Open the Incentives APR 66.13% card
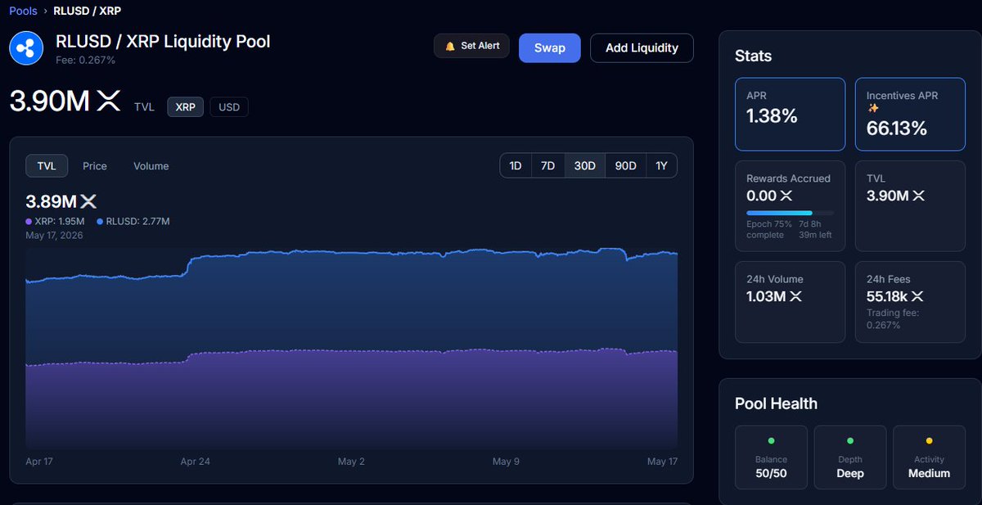The image size is (982, 505). (x=910, y=115)
